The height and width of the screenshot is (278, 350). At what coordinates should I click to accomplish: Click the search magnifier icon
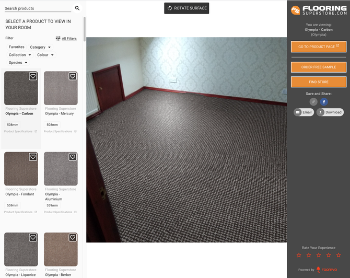tap(77, 8)
